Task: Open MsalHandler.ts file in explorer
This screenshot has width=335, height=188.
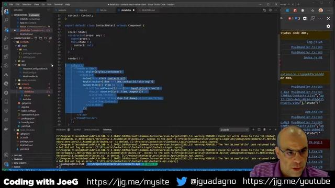Action: (30, 76)
